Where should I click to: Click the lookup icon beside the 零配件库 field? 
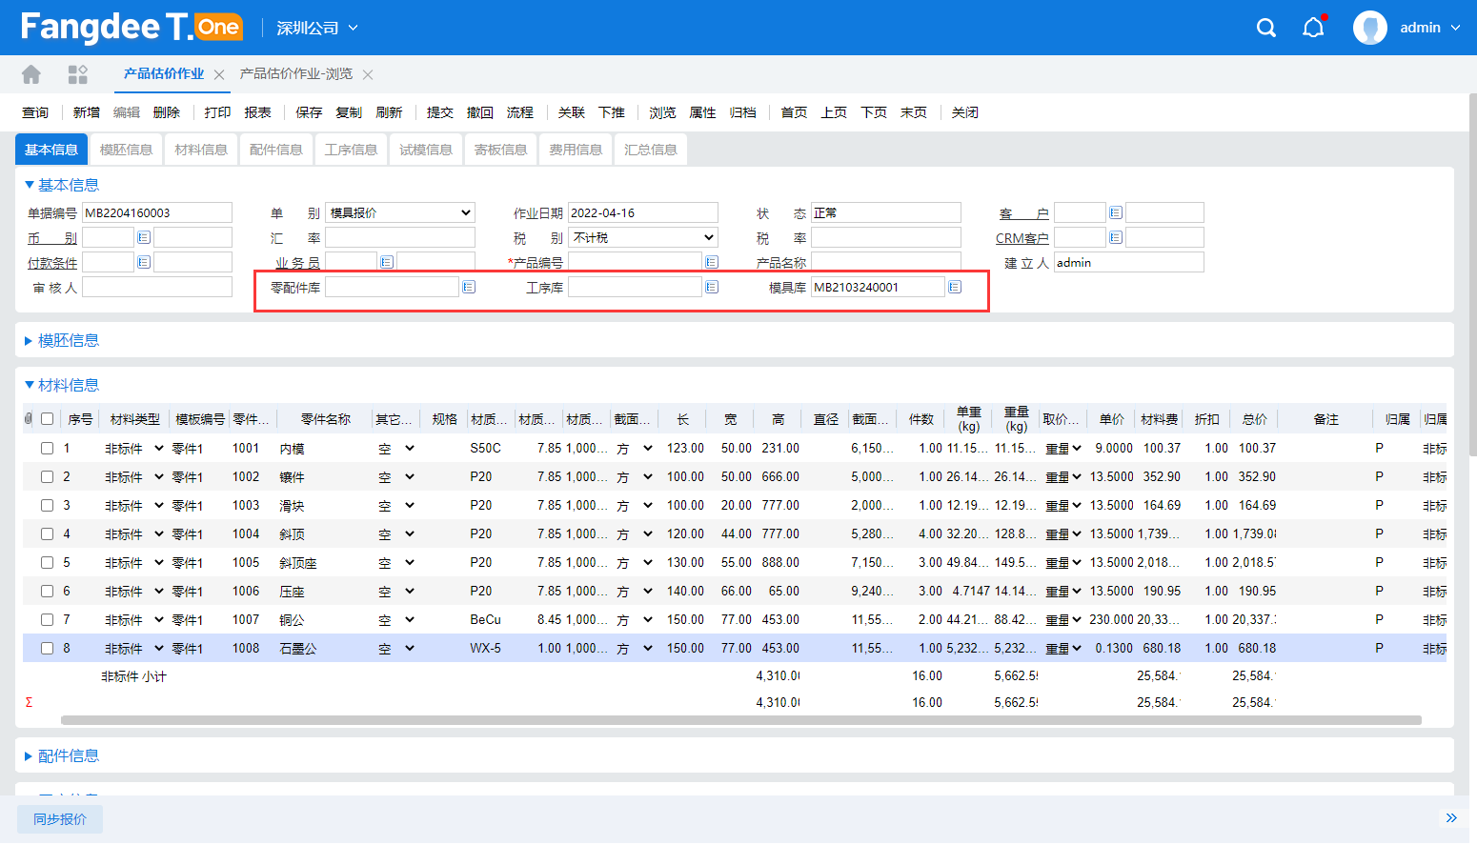(x=469, y=287)
